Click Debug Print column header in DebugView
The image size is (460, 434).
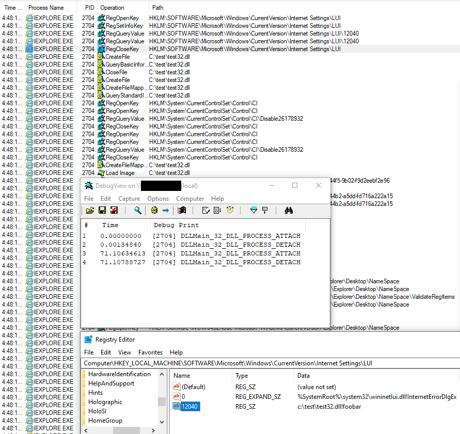point(228,225)
